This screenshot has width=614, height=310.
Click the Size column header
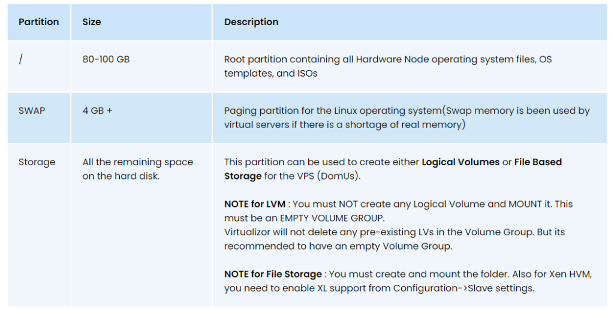(x=92, y=22)
